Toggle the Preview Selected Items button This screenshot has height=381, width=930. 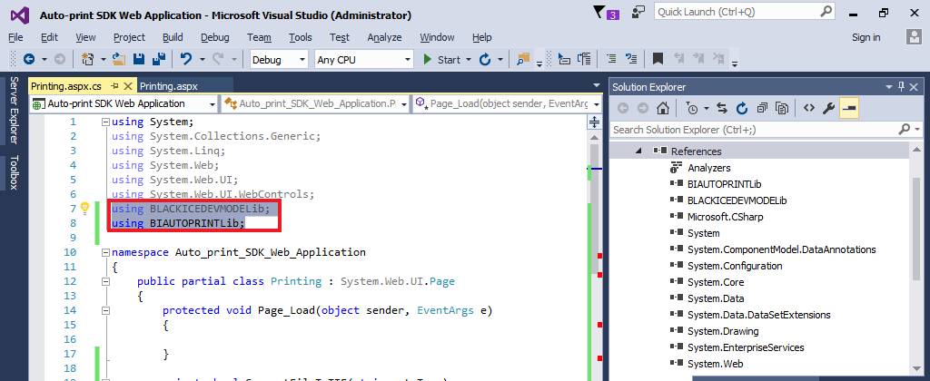click(x=849, y=108)
